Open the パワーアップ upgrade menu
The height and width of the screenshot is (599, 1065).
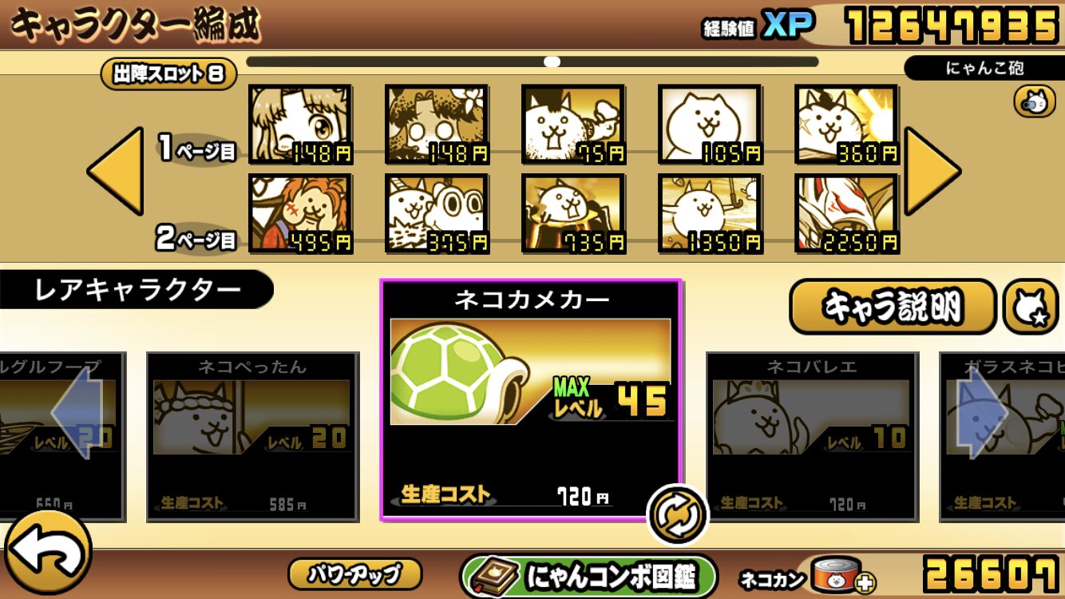(354, 574)
